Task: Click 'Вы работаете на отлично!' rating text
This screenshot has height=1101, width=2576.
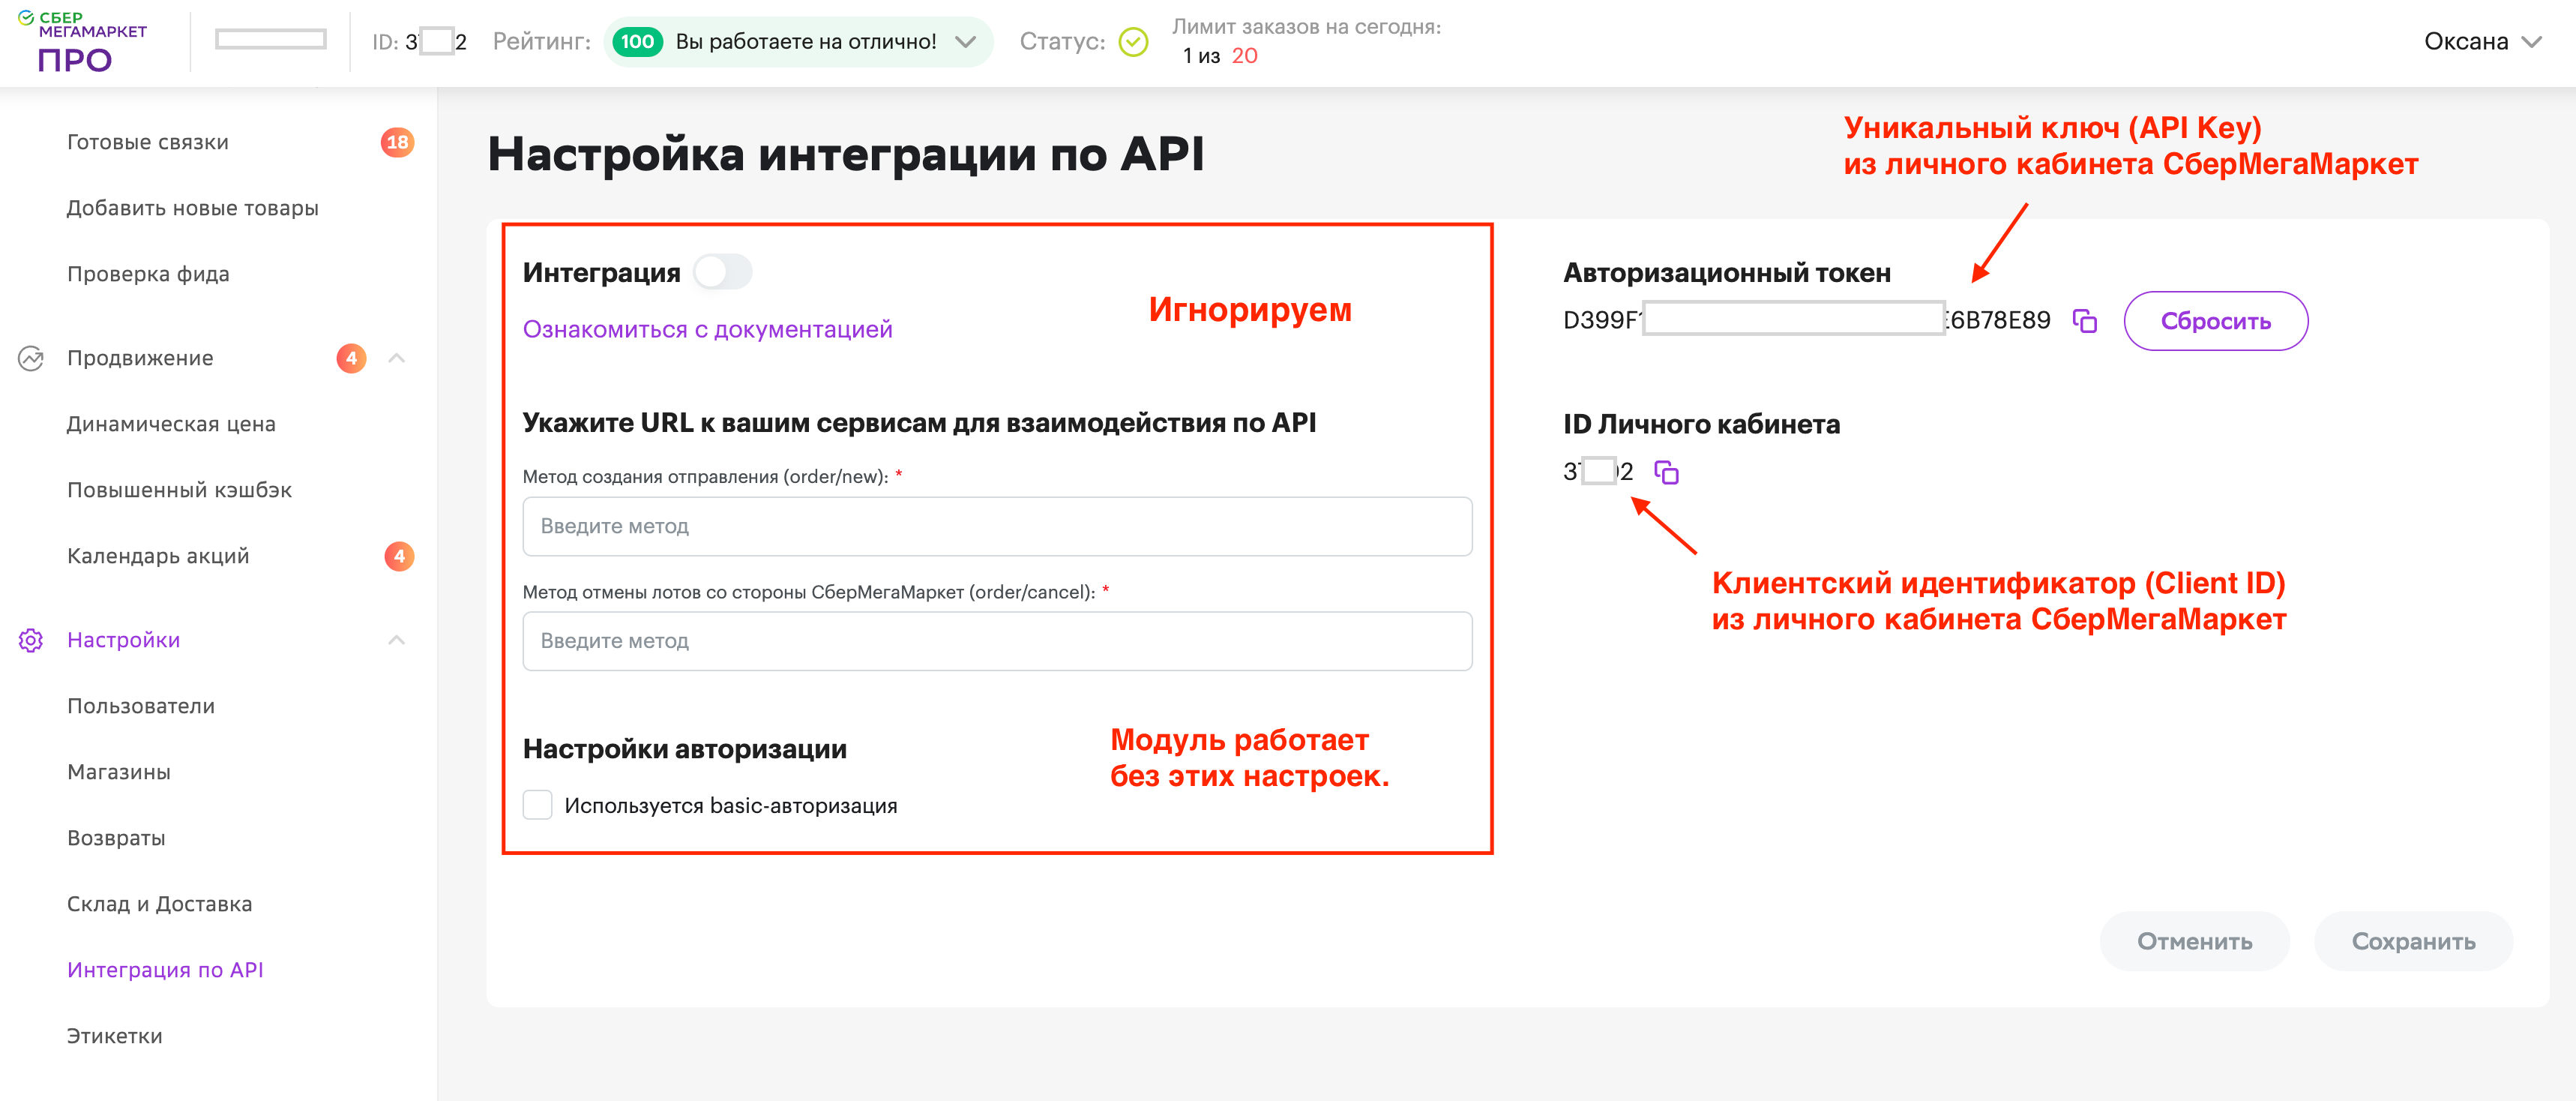Action: coord(806,42)
